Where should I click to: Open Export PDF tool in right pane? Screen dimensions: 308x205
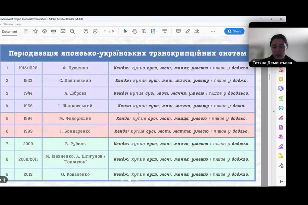click(281, 89)
